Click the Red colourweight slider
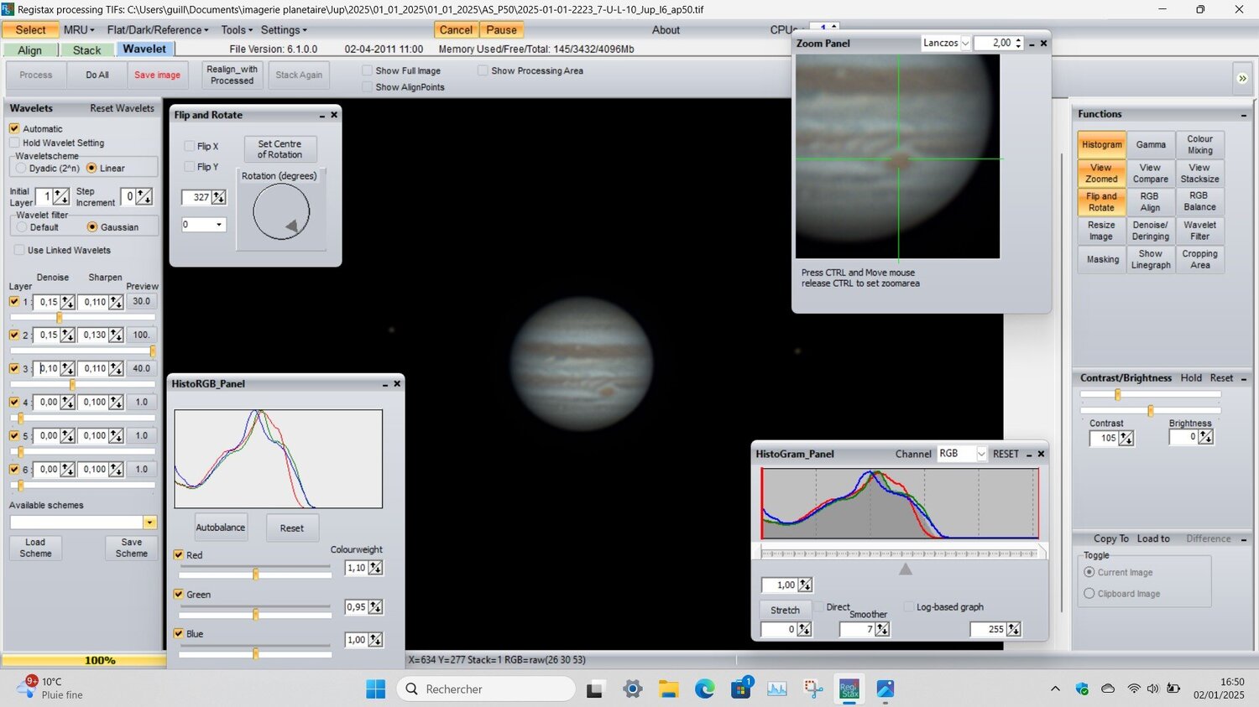This screenshot has width=1259, height=707. 255,574
